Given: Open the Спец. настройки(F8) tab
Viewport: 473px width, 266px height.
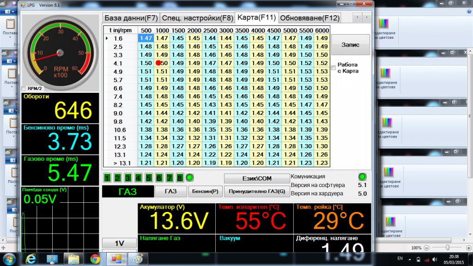Looking at the screenshot, I should pos(197,18).
